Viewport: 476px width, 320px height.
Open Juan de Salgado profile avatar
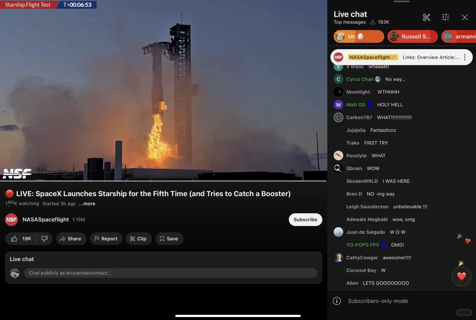coord(338,232)
